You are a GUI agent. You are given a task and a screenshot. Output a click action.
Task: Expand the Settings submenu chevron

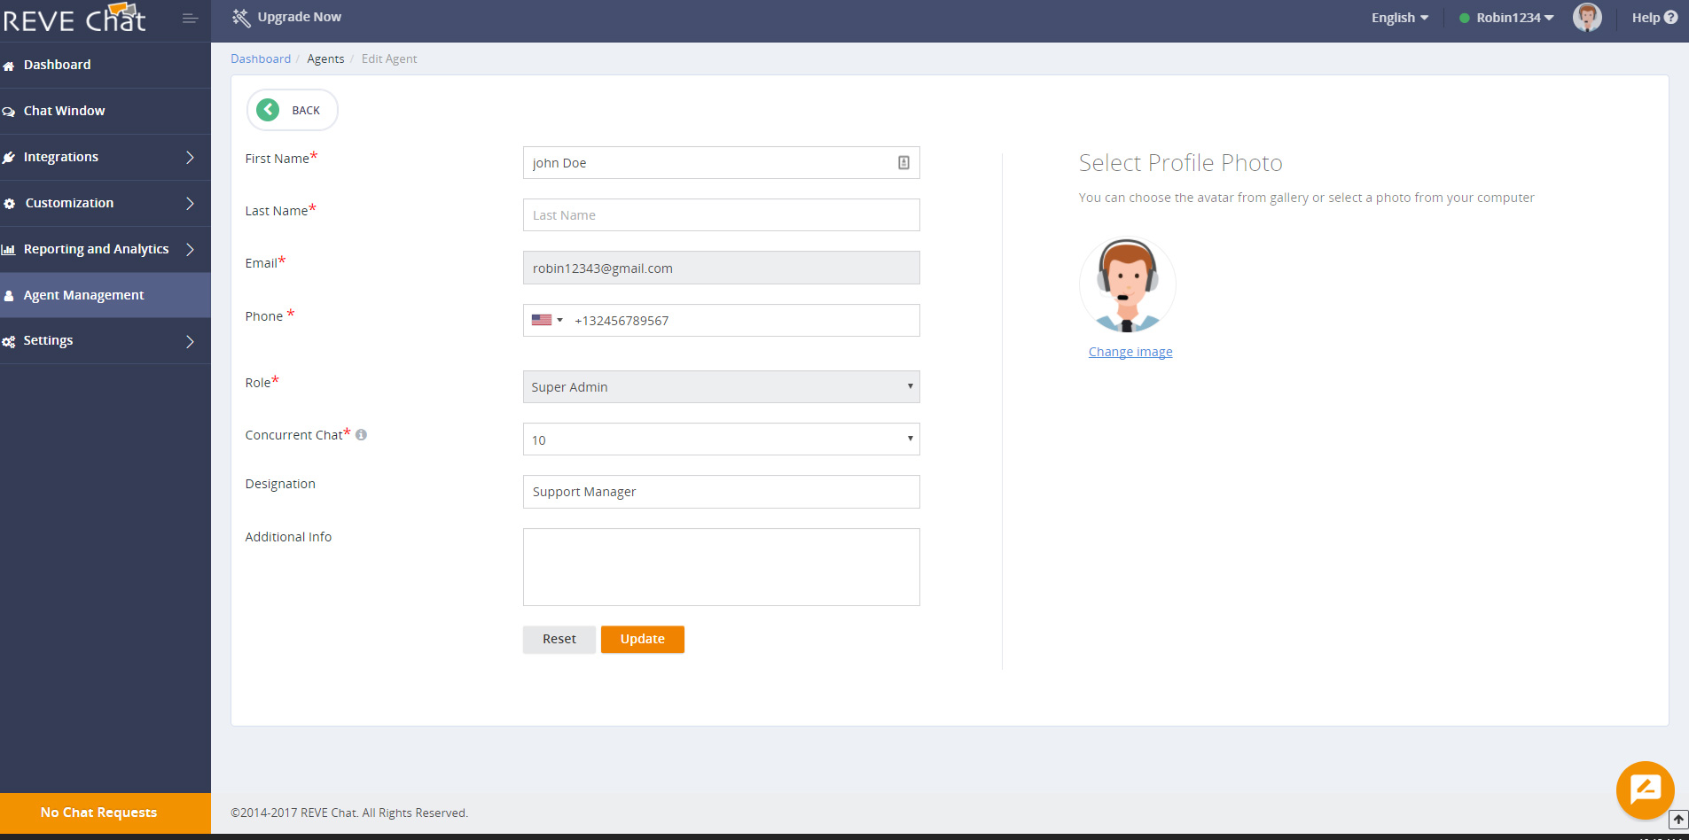tap(190, 342)
